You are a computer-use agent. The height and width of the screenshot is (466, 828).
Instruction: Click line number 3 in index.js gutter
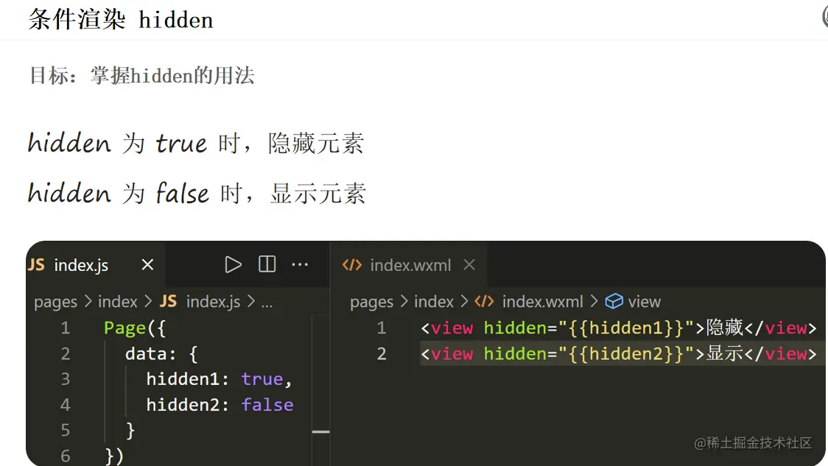[x=66, y=379]
